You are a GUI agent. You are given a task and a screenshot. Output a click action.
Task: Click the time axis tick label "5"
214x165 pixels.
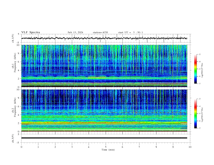click(106, 147)
